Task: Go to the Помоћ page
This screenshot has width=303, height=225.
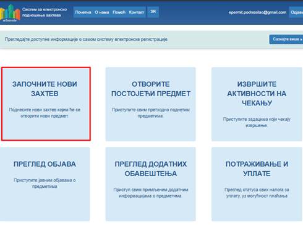Action: [x=119, y=12]
